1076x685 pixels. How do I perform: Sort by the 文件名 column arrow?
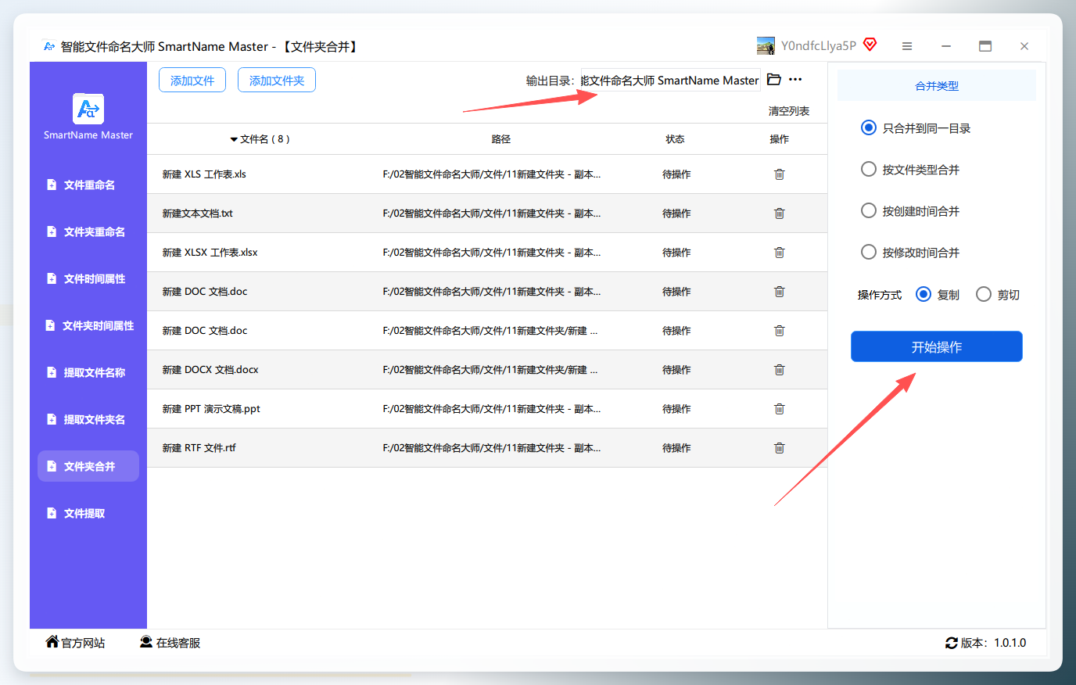pos(234,140)
